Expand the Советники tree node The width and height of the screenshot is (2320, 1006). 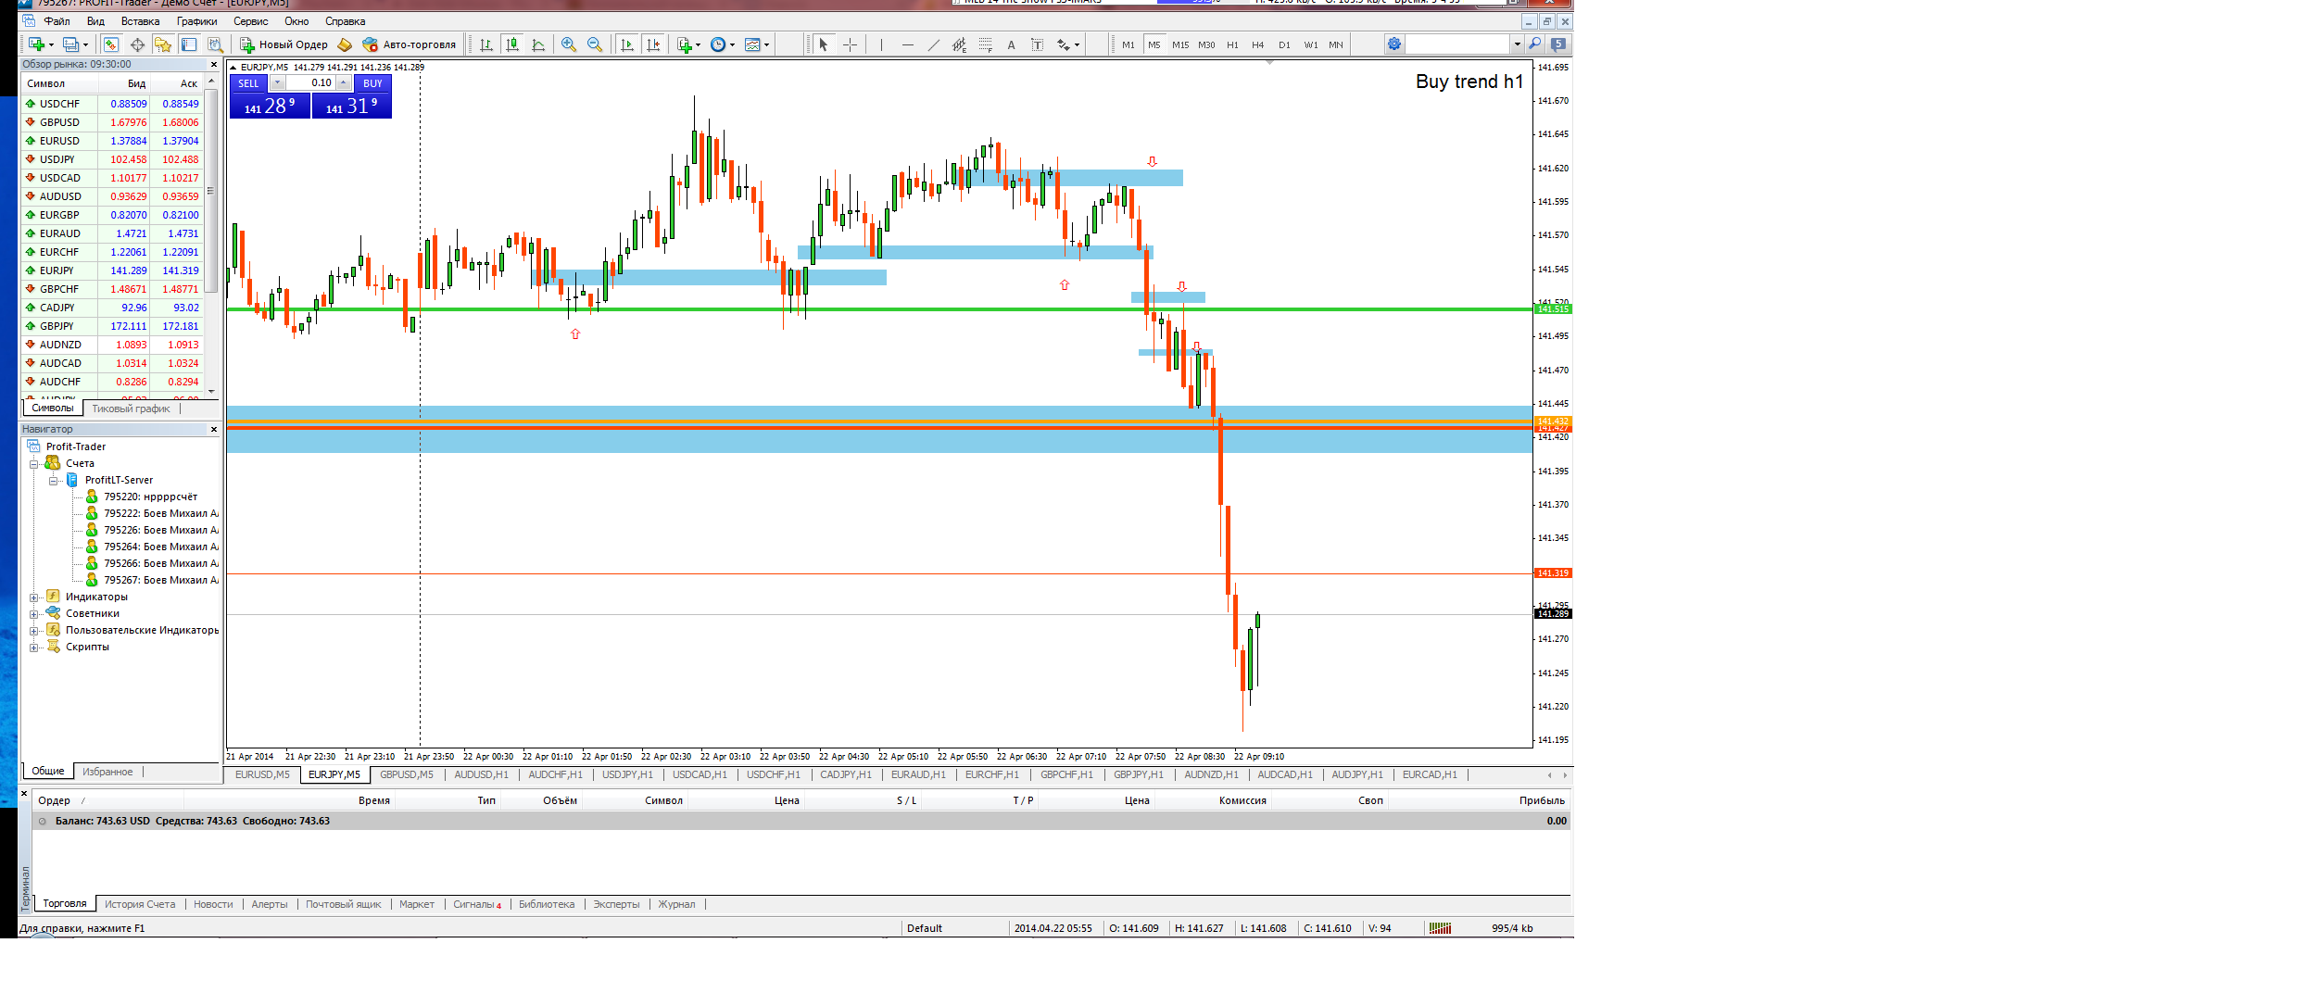(x=34, y=614)
